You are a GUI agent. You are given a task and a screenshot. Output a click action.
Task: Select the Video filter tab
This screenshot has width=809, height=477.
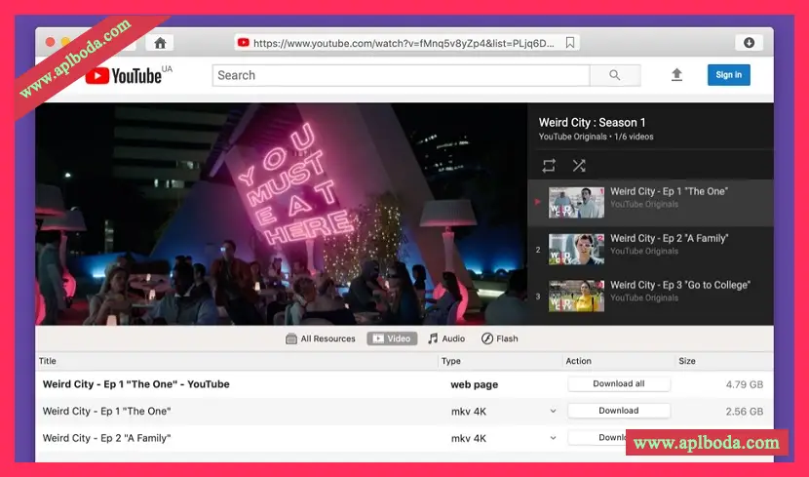pyautogui.click(x=392, y=338)
